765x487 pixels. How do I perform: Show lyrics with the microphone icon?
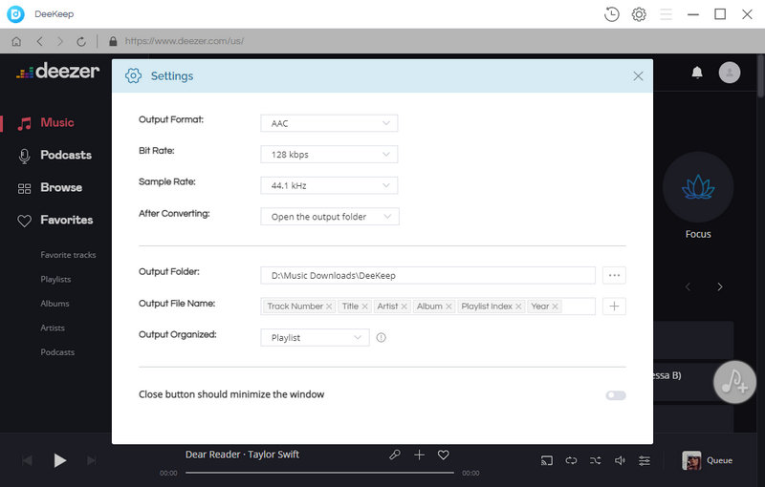point(395,455)
